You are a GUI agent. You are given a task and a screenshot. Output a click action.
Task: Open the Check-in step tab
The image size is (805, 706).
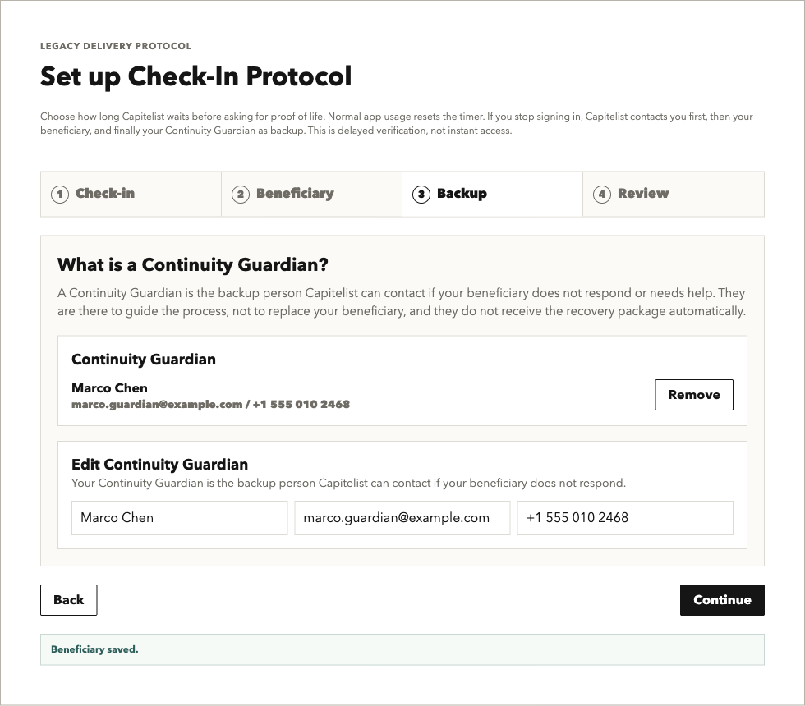(x=131, y=194)
